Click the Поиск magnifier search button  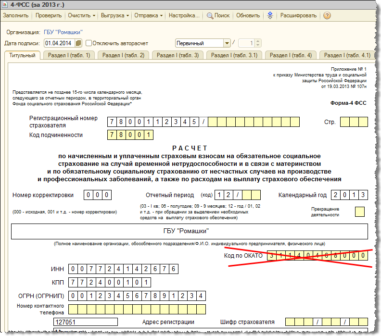coord(218,15)
